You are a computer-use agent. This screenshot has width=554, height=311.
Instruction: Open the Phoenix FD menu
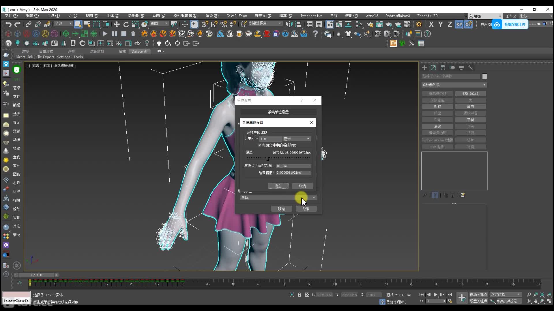[x=427, y=16]
